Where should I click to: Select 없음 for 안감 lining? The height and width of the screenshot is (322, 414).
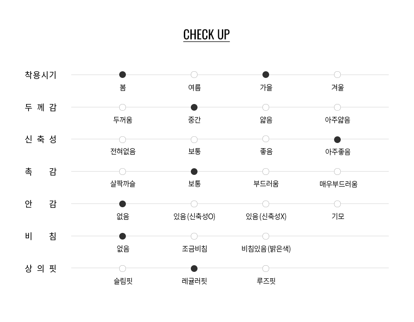click(x=123, y=204)
